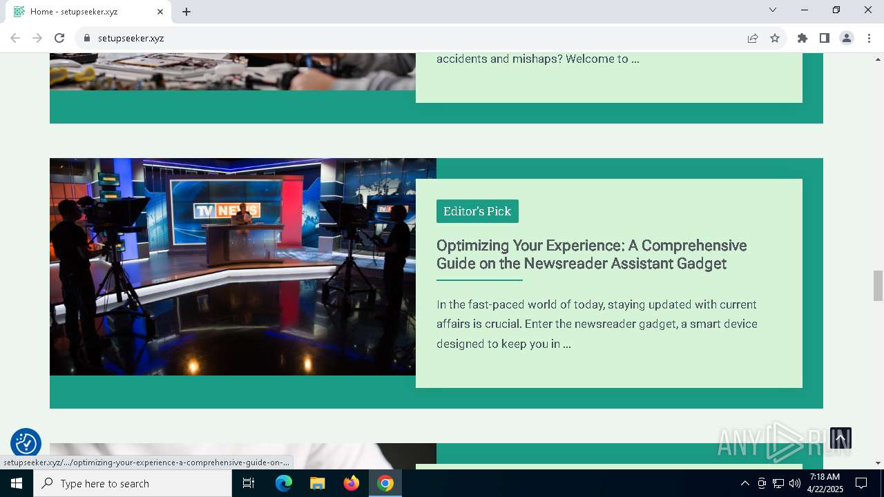The height and width of the screenshot is (497, 884).
Task: Click the device safety tray icon
Action: pos(762,483)
